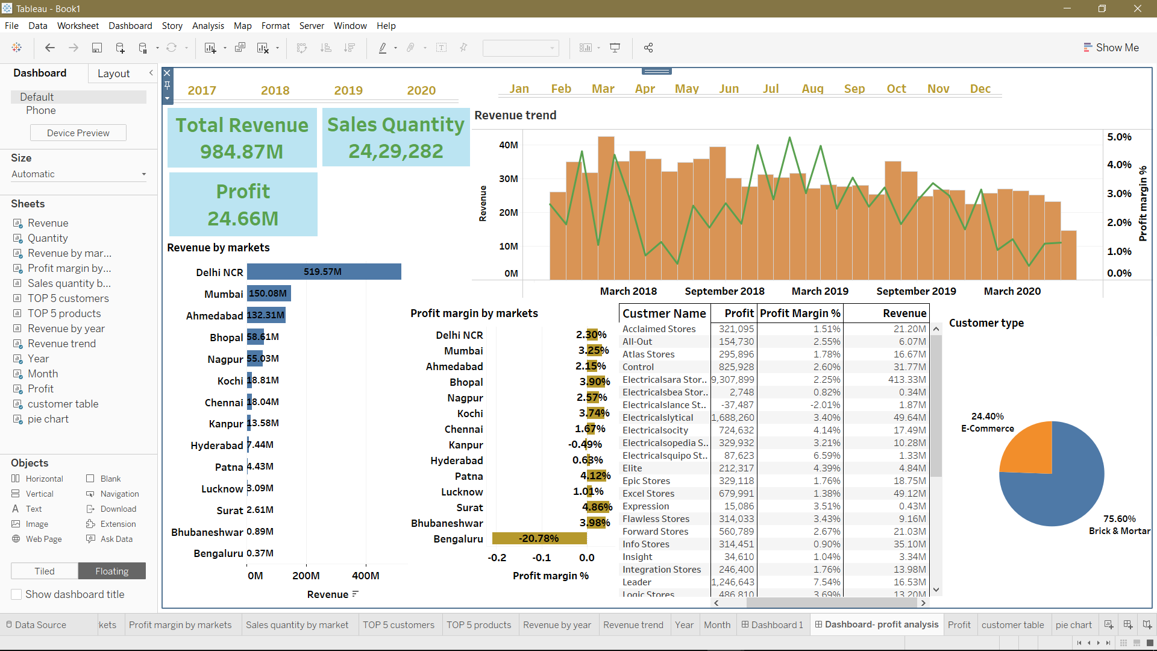Click the Device Preview button

pyautogui.click(x=78, y=133)
